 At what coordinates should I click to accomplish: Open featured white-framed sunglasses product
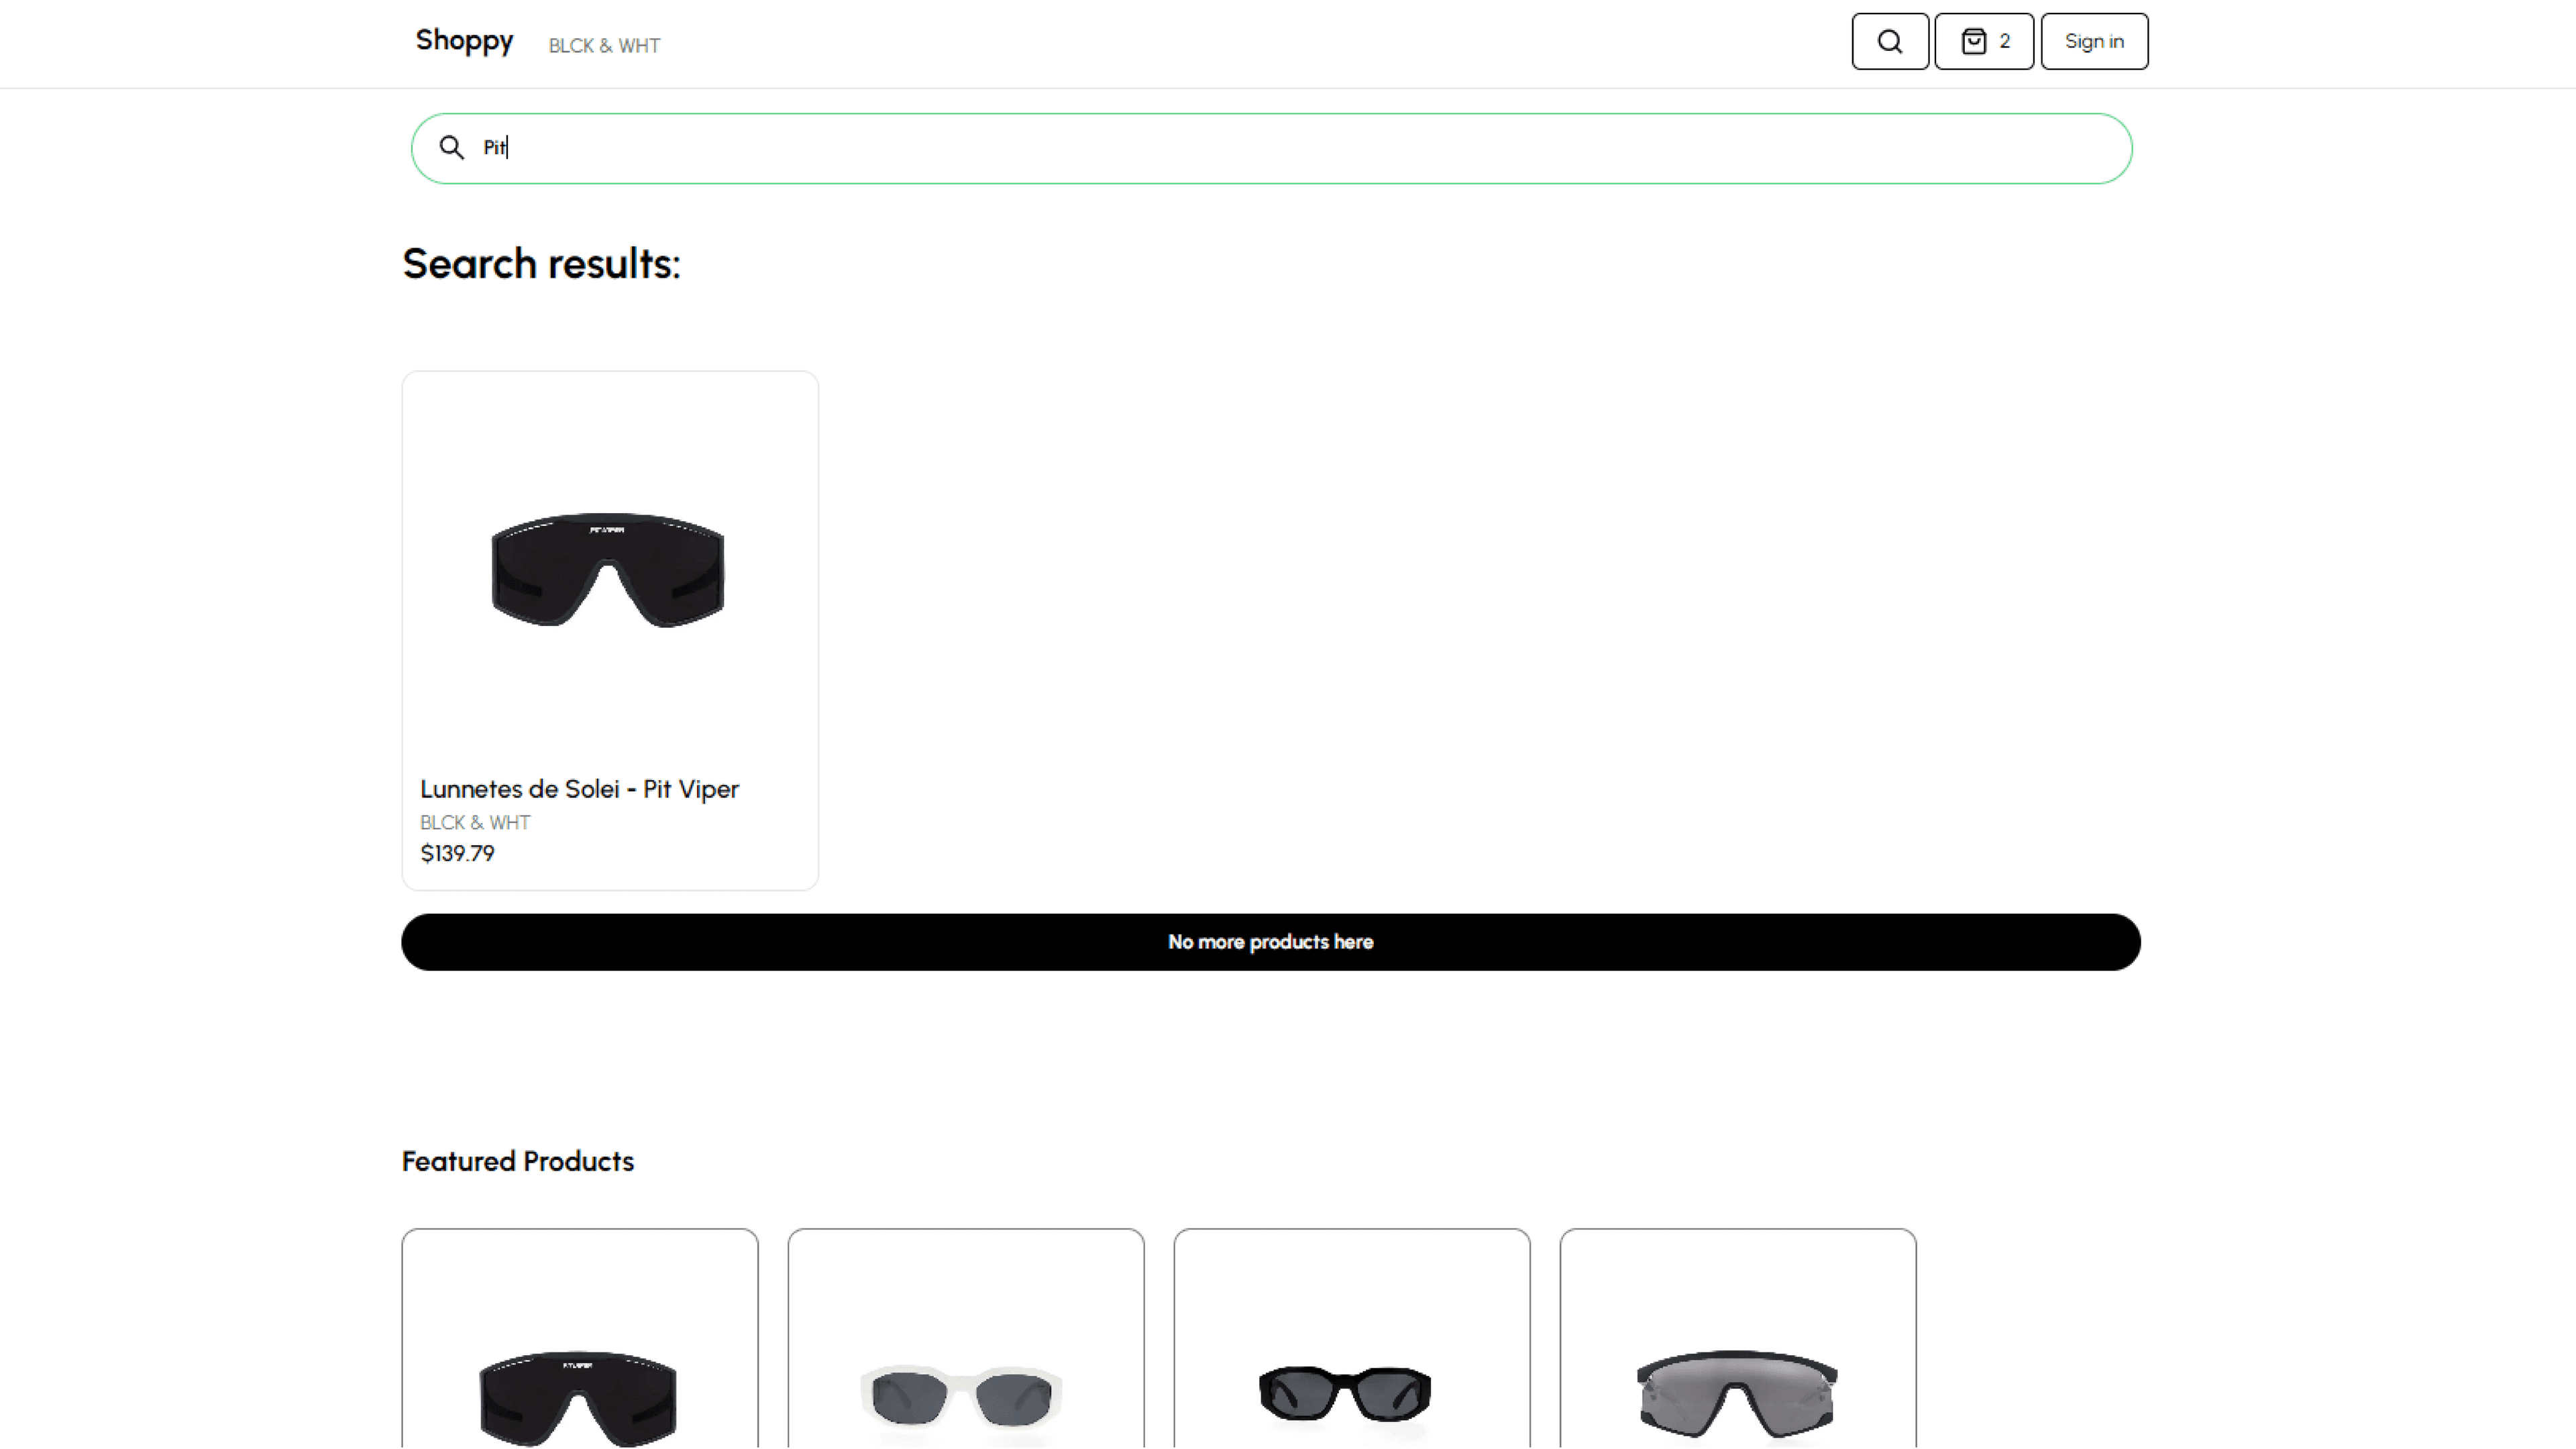pyautogui.click(x=966, y=1339)
